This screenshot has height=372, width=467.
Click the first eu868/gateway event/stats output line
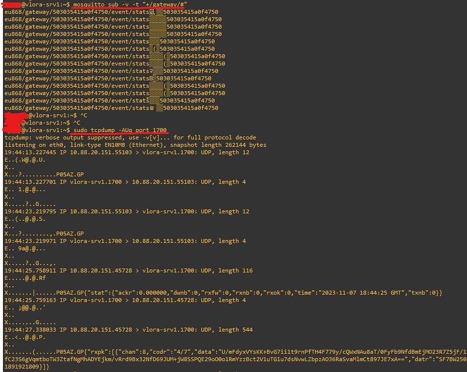click(x=111, y=12)
